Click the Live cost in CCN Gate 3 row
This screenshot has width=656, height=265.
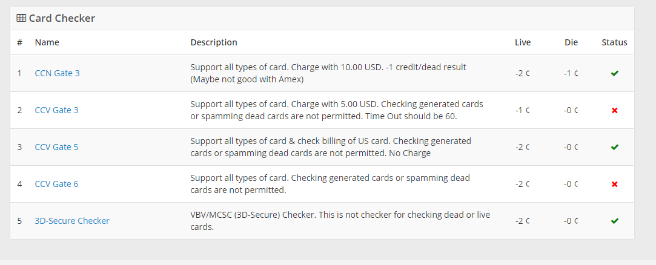[522, 73]
